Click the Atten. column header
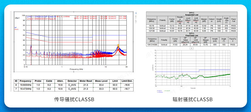Viewport: 251px width, 112px height. tap(60, 81)
